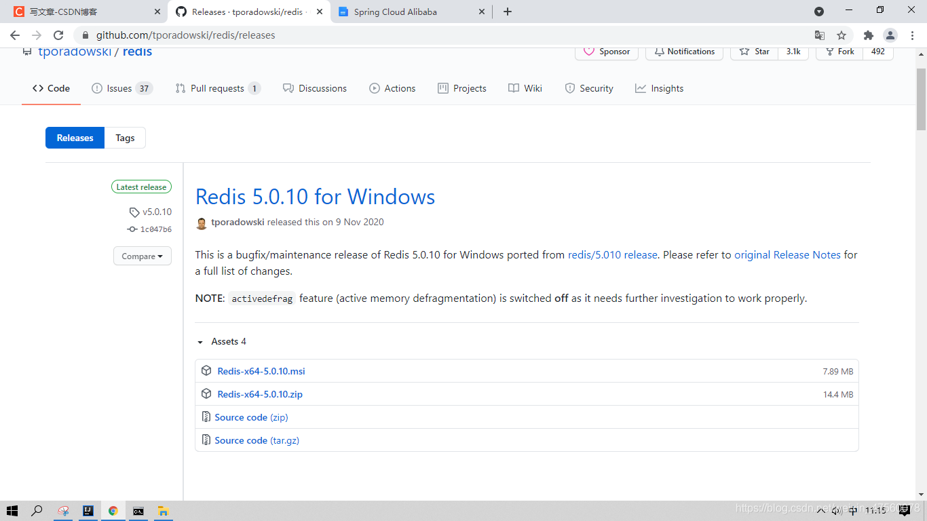
Task: Open the Chrome tab search dropdown
Action: 819,12
